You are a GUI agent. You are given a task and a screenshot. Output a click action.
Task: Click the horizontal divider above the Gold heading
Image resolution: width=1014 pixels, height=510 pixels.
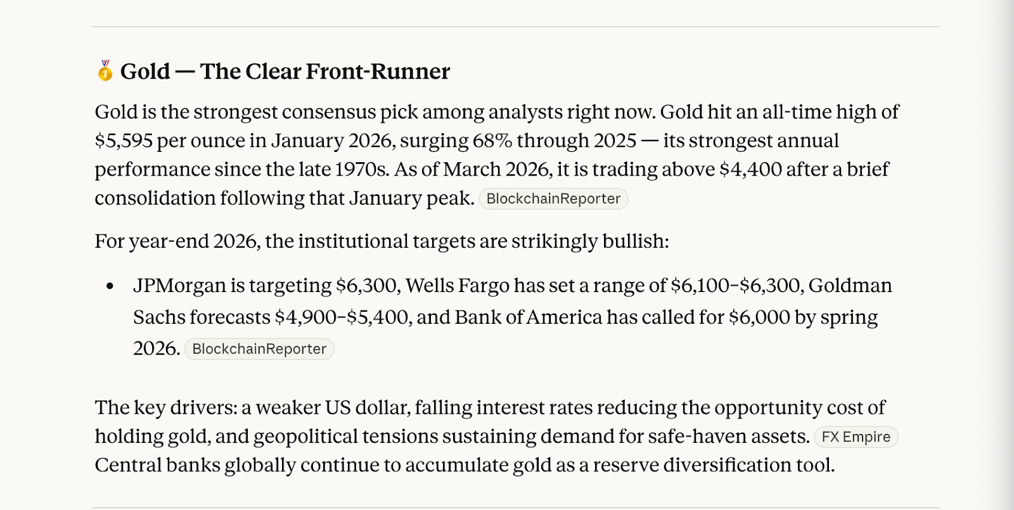tap(516, 27)
